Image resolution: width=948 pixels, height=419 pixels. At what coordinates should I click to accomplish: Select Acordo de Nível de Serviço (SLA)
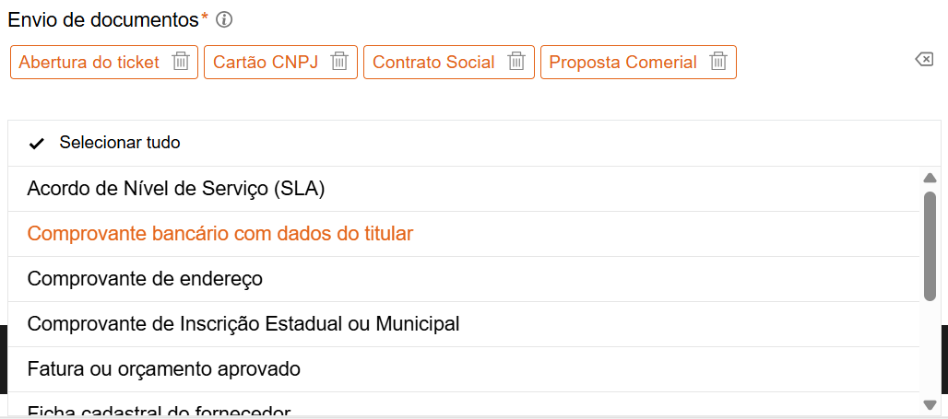click(x=176, y=189)
